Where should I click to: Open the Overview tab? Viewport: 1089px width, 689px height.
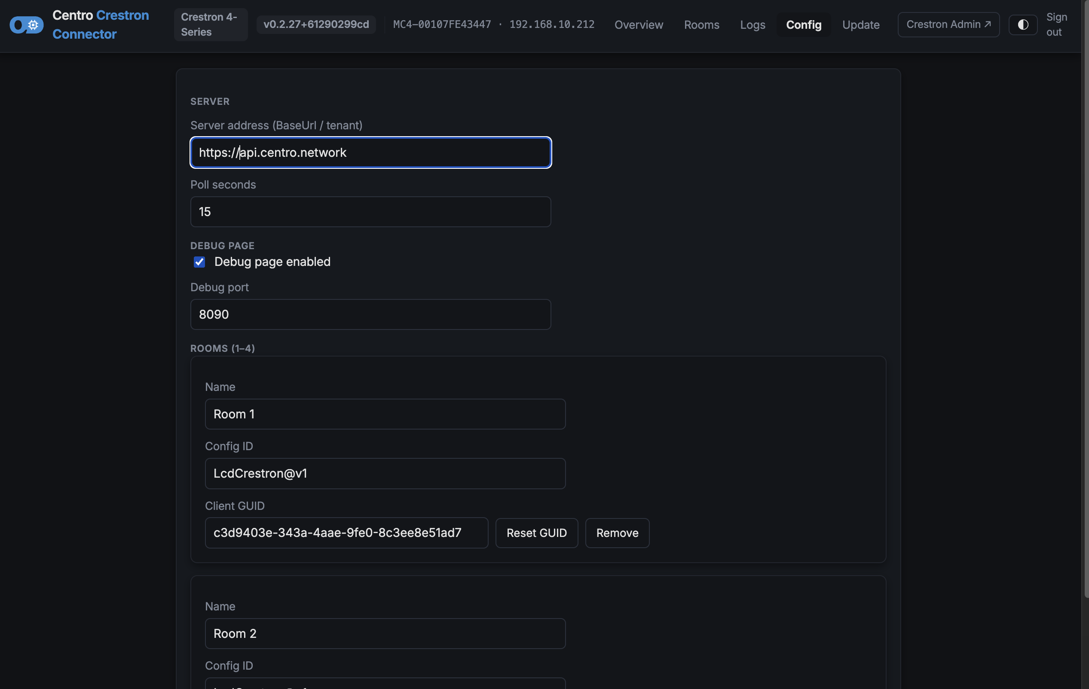pos(639,24)
